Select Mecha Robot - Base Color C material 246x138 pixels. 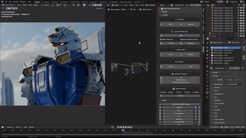pos(226,60)
